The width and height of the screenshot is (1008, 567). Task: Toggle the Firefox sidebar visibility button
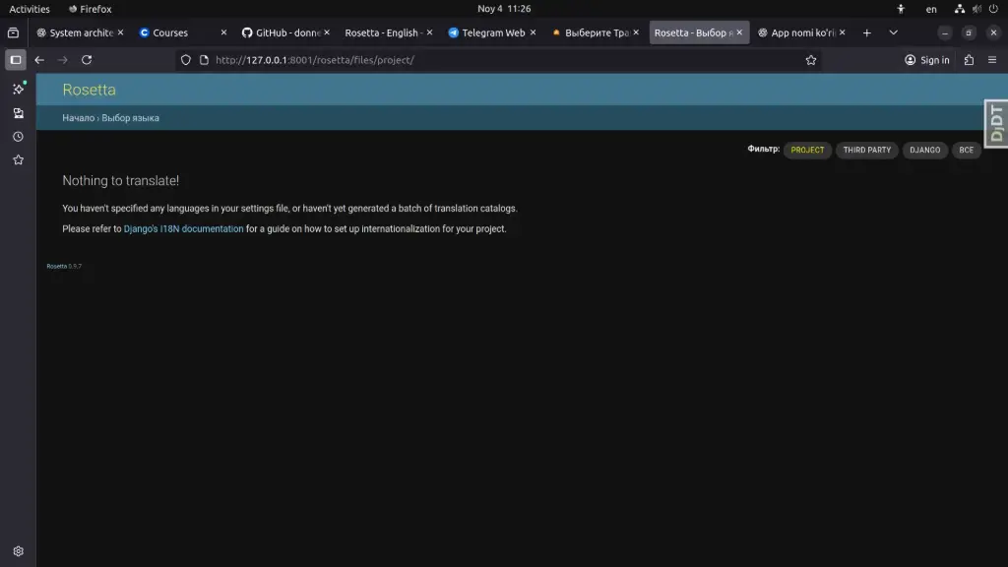(16, 60)
